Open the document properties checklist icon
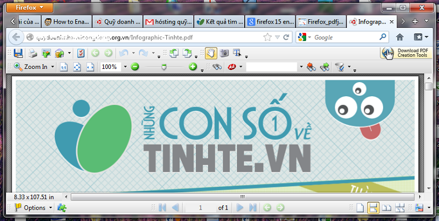The height and width of the screenshot is (221, 439). pyautogui.click(x=81, y=53)
